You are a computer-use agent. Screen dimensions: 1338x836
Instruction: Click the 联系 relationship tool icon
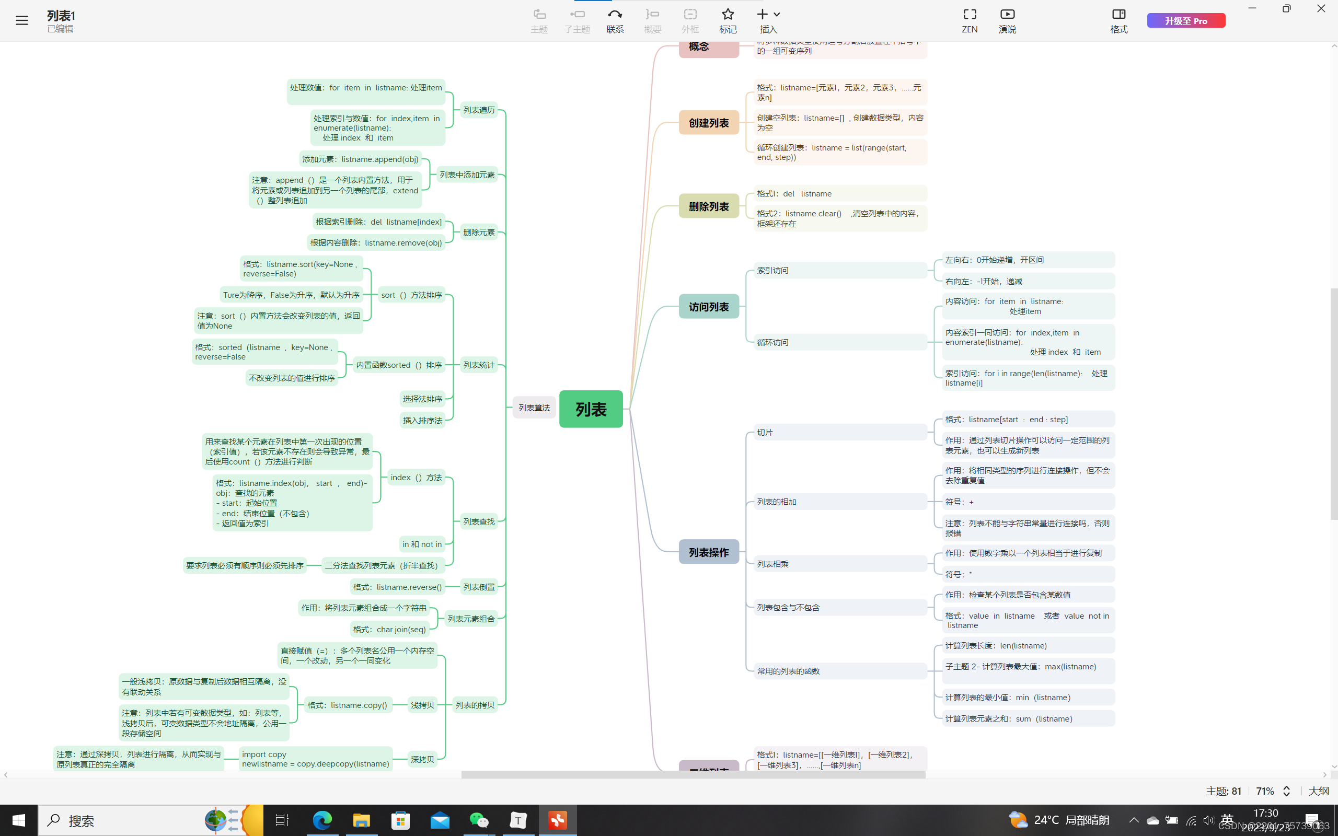tap(614, 15)
